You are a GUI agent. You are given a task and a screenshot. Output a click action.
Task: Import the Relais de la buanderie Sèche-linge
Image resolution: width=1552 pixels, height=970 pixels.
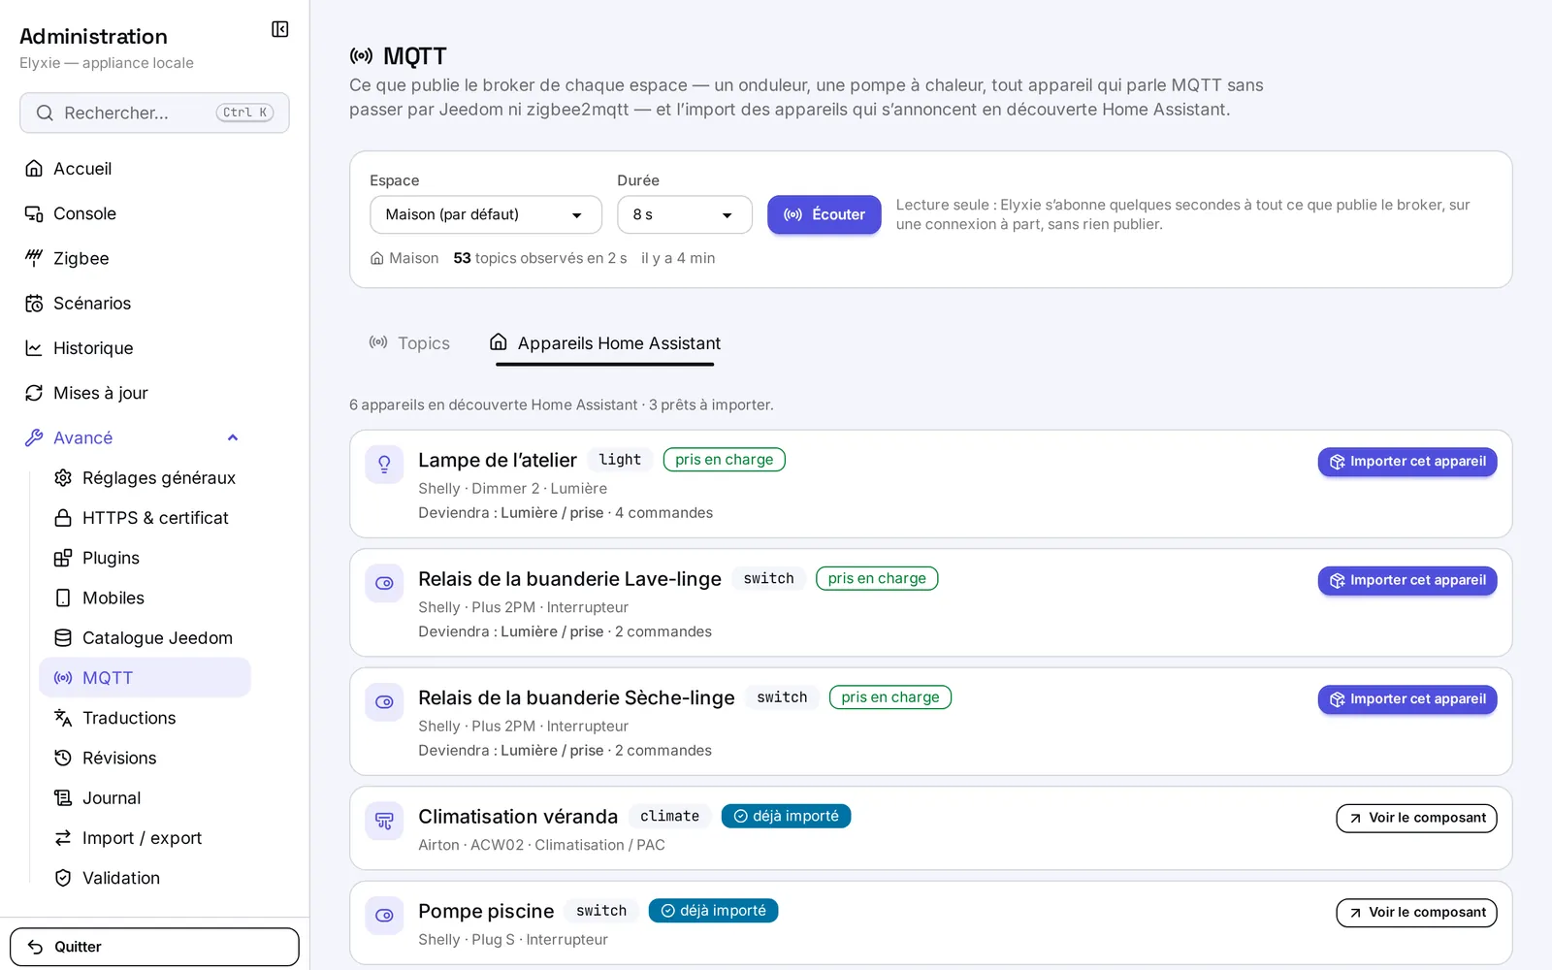pyautogui.click(x=1407, y=699)
